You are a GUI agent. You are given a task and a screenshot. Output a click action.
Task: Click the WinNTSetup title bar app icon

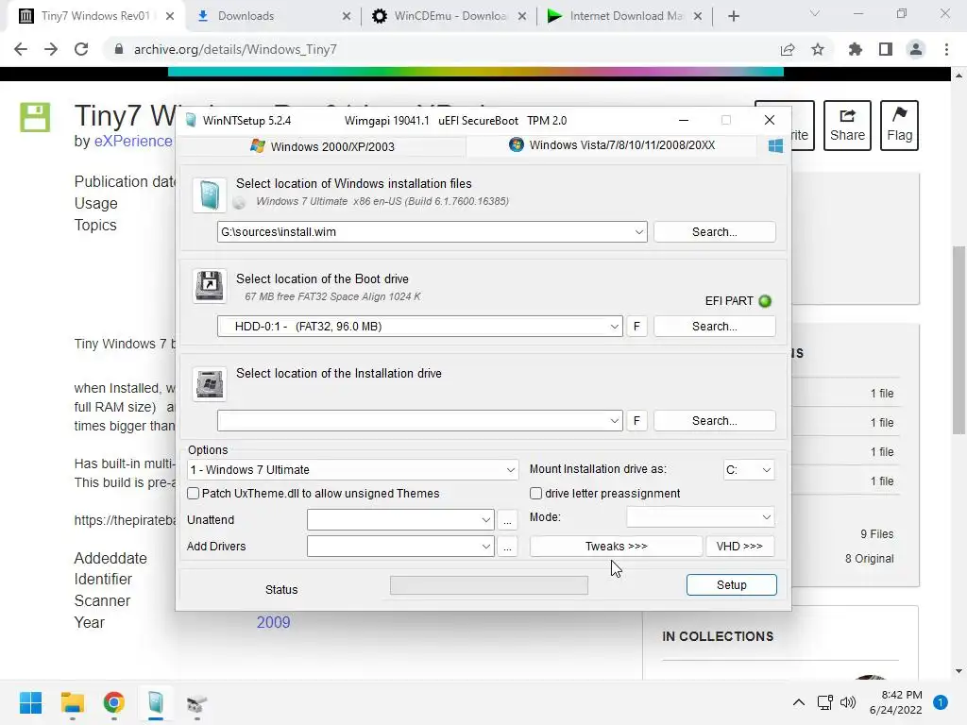(191, 120)
